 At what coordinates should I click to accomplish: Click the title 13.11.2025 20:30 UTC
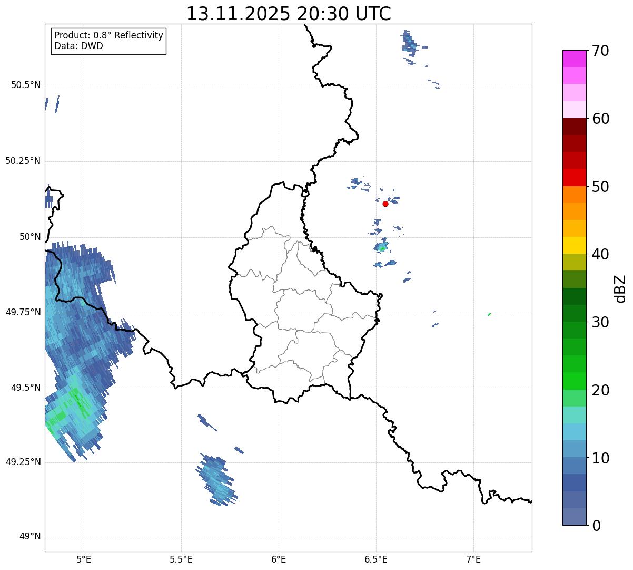click(x=289, y=14)
